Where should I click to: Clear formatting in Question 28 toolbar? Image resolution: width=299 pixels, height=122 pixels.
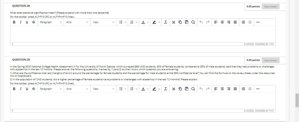165,22
